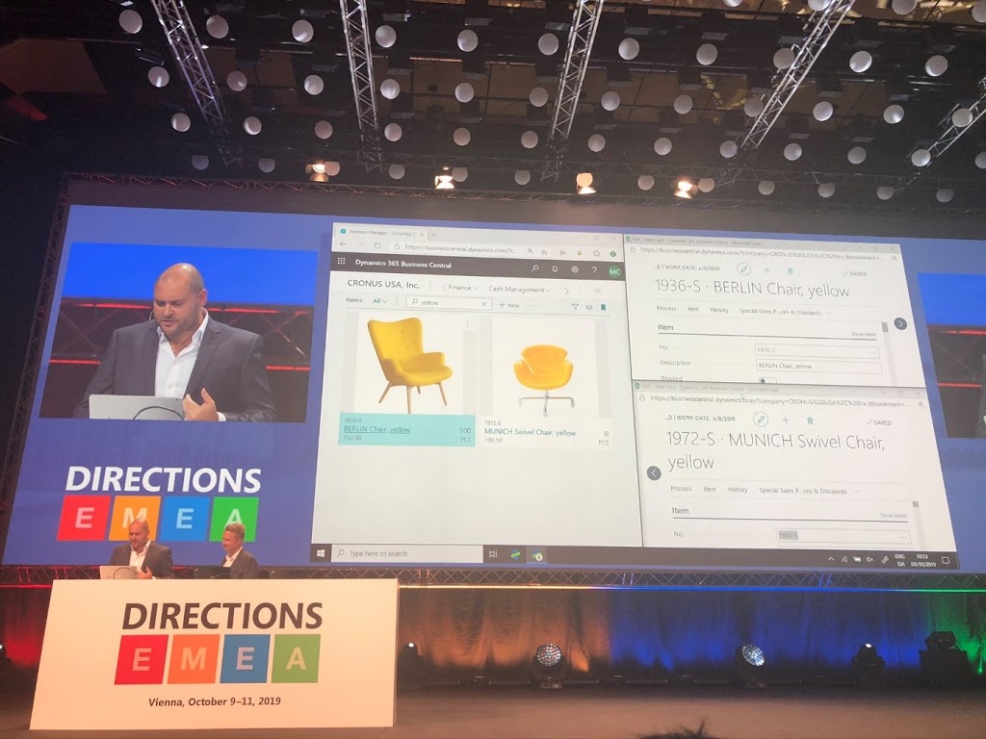Delete the BERLIN Chair item

(790, 270)
